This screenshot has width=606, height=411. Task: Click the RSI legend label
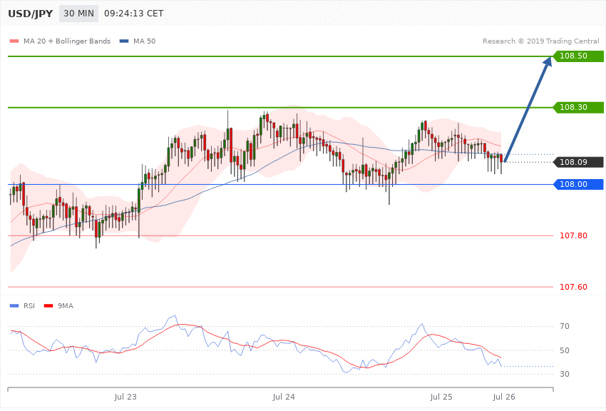click(x=29, y=306)
